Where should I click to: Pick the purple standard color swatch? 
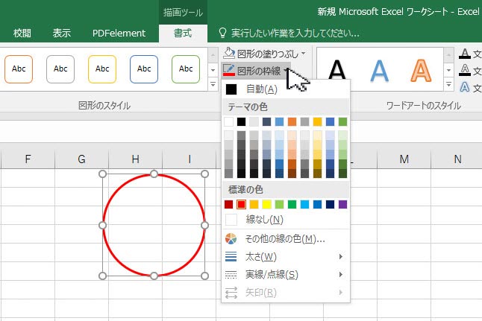342,204
